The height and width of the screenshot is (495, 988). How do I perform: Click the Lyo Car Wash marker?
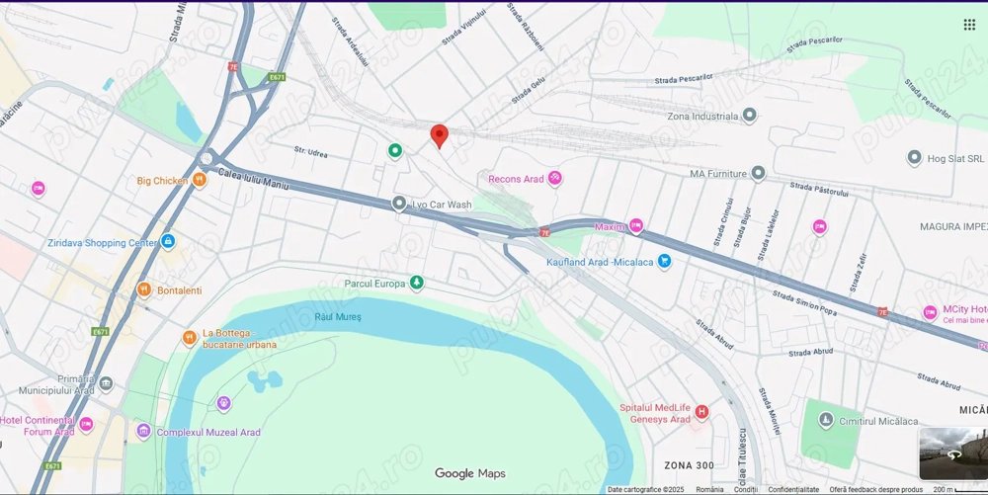coord(399,204)
